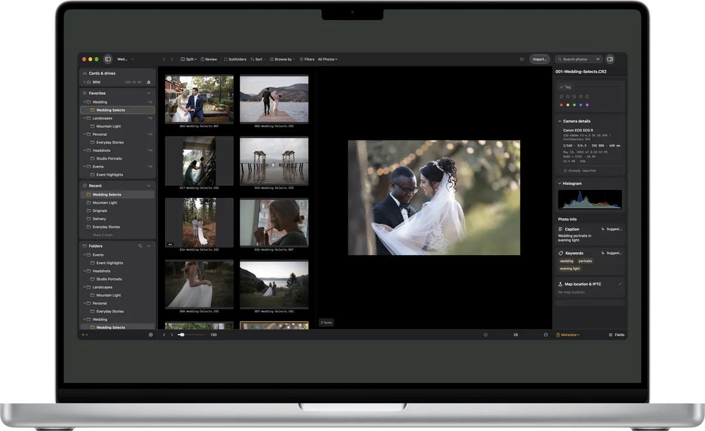
Task: Open the Split view dropdown
Action: tap(189, 59)
